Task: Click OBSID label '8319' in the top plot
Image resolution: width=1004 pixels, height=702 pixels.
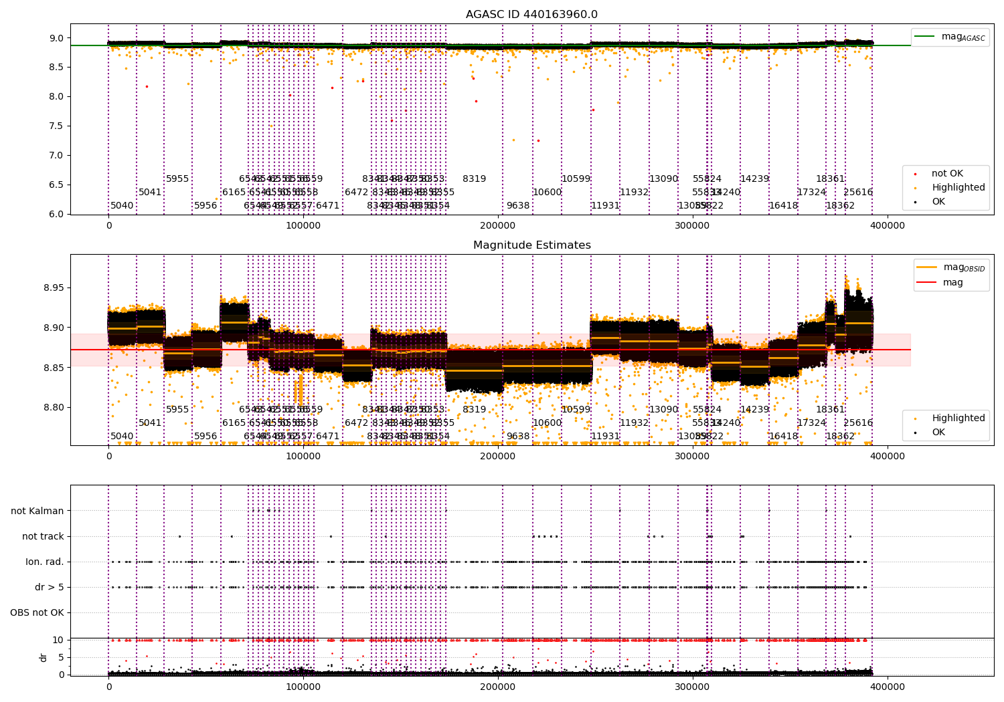Action: pyautogui.click(x=475, y=179)
